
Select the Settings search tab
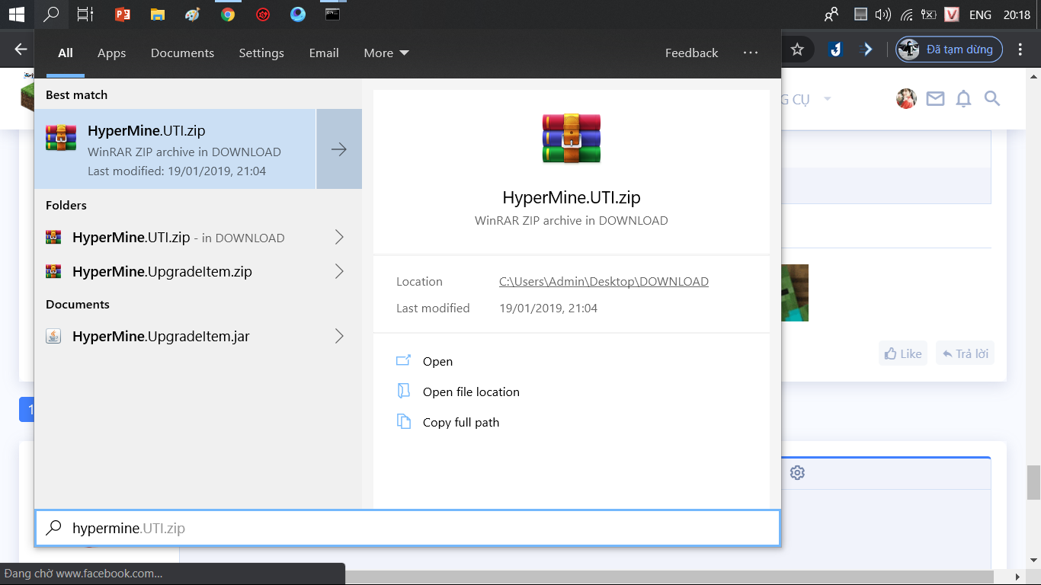click(x=261, y=53)
